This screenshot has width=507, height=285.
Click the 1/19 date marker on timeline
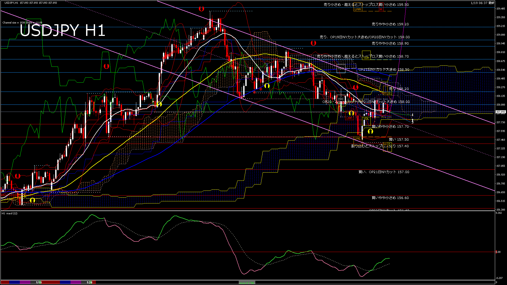39,282
